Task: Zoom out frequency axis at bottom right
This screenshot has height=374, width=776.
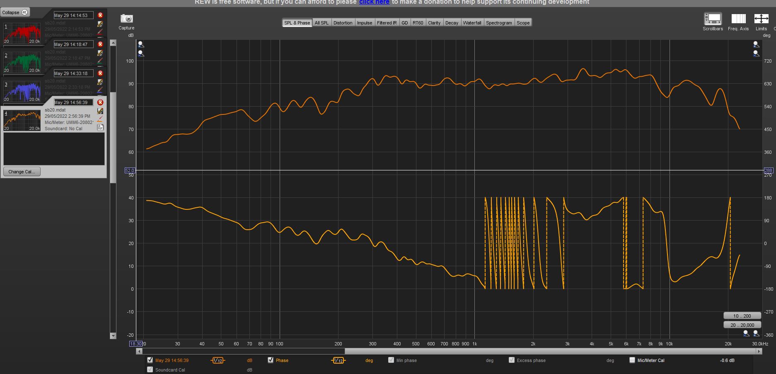Action: [746, 333]
